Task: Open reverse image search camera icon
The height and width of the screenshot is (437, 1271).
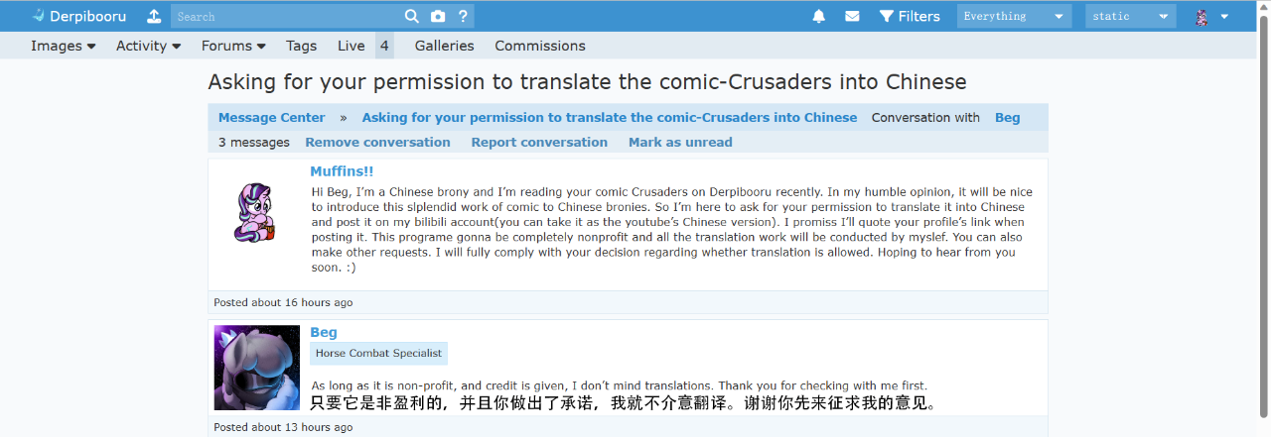Action: (x=438, y=16)
